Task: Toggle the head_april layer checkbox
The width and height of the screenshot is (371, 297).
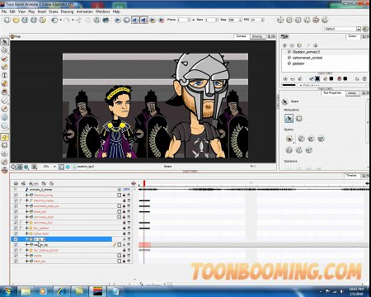Action: pyautogui.click(x=16, y=211)
